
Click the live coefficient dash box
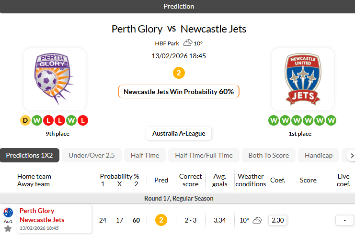[344, 220]
